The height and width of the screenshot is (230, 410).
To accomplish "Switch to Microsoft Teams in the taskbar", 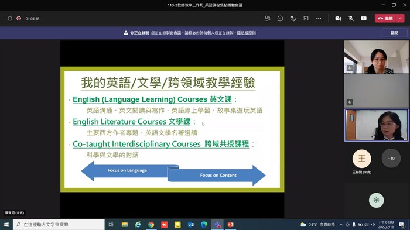I will point(217,225).
